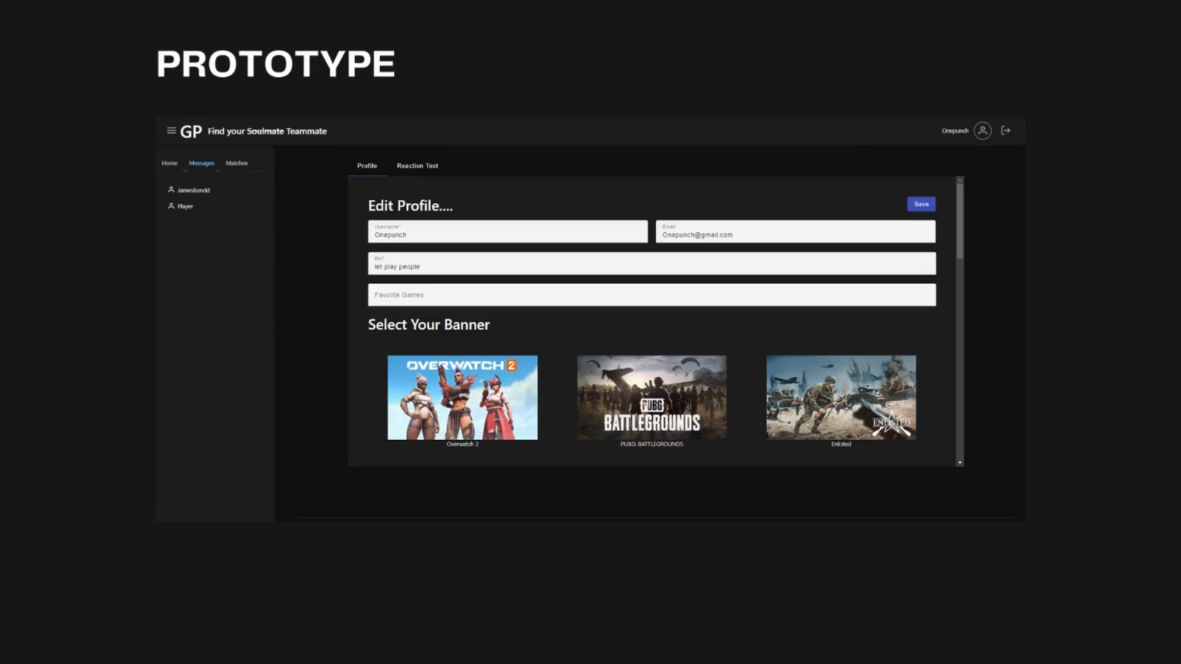1181x664 pixels.
Task: Click the Enlisted caption text
Action: [x=841, y=444]
